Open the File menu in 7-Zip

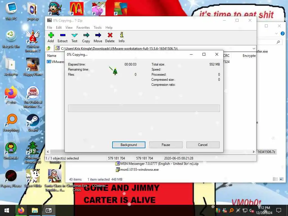click(49, 28)
